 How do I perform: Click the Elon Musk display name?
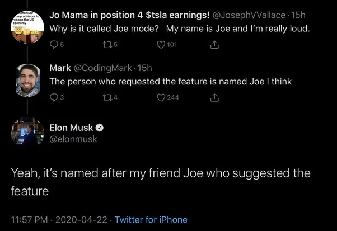71,128
